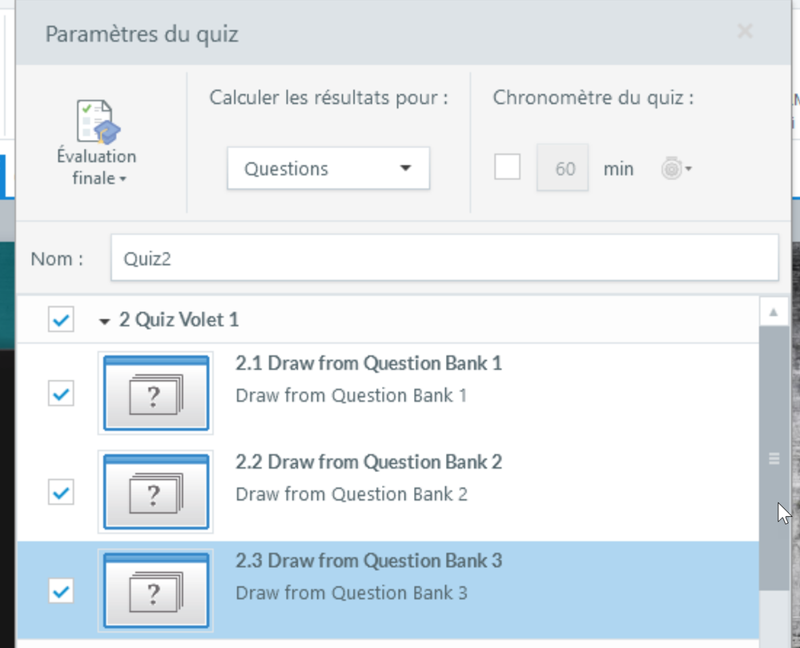Screen dimensions: 800x648
Task: Select the 2.3 Draw from Question Bank 3 title
Action: pyautogui.click(x=368, y=560)
